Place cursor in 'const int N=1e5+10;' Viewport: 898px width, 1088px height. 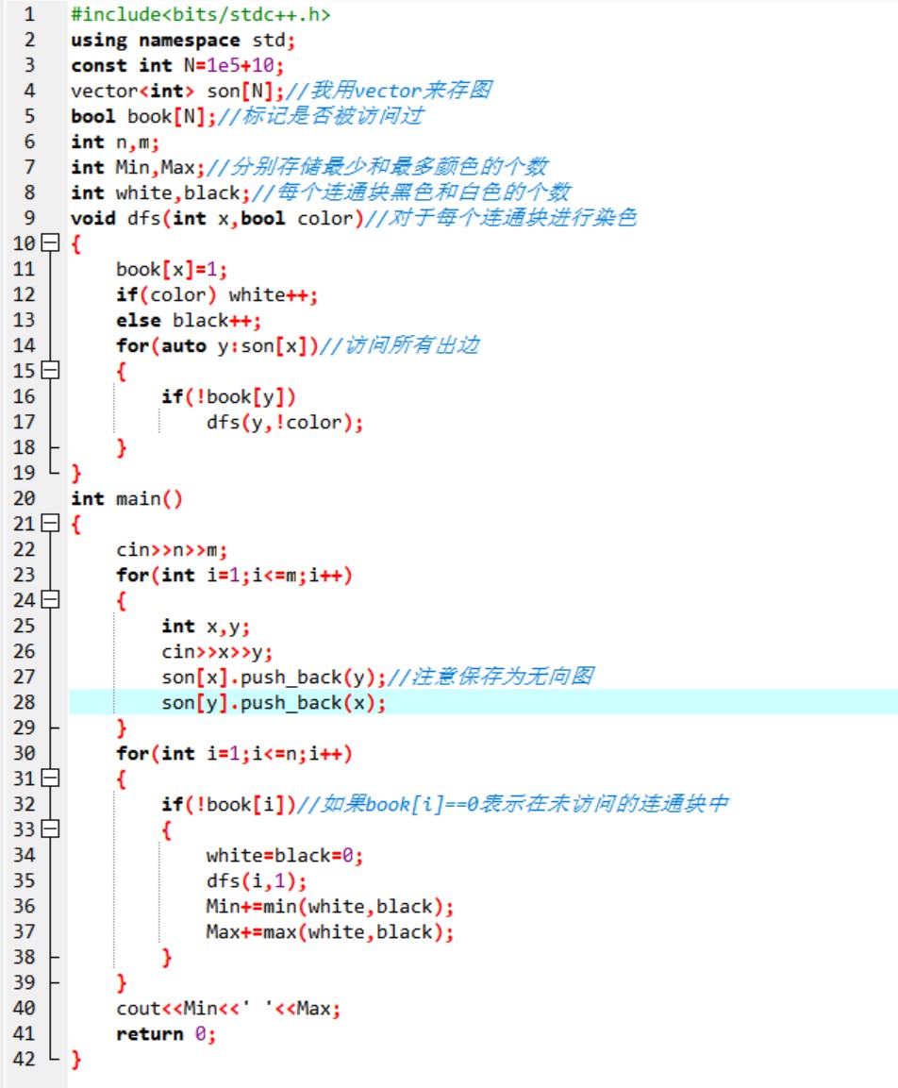pos(177,66)
